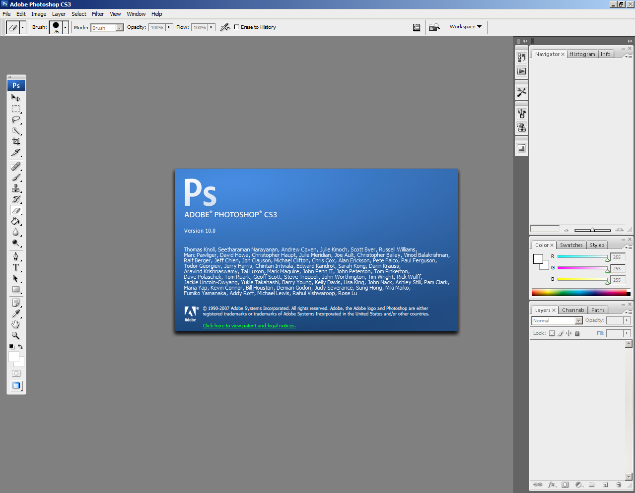This screenshot has width=635, height=493.
Task: Open the Image menu
Action: 39,14
